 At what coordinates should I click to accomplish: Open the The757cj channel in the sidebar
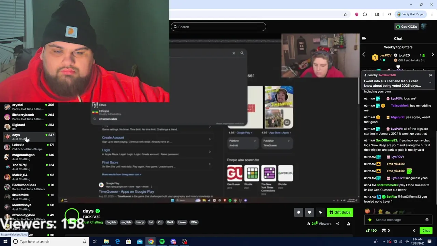[29, 167]
